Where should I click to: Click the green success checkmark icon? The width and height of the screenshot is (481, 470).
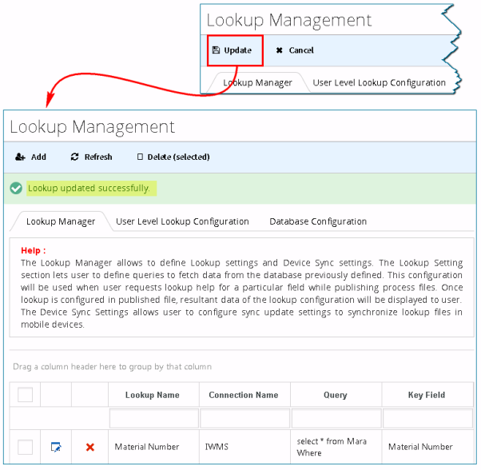coord(16,188)
